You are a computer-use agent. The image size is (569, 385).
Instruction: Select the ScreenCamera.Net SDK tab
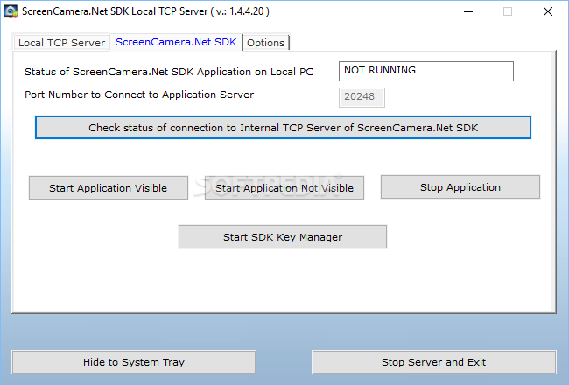click(x=176, y=42)
